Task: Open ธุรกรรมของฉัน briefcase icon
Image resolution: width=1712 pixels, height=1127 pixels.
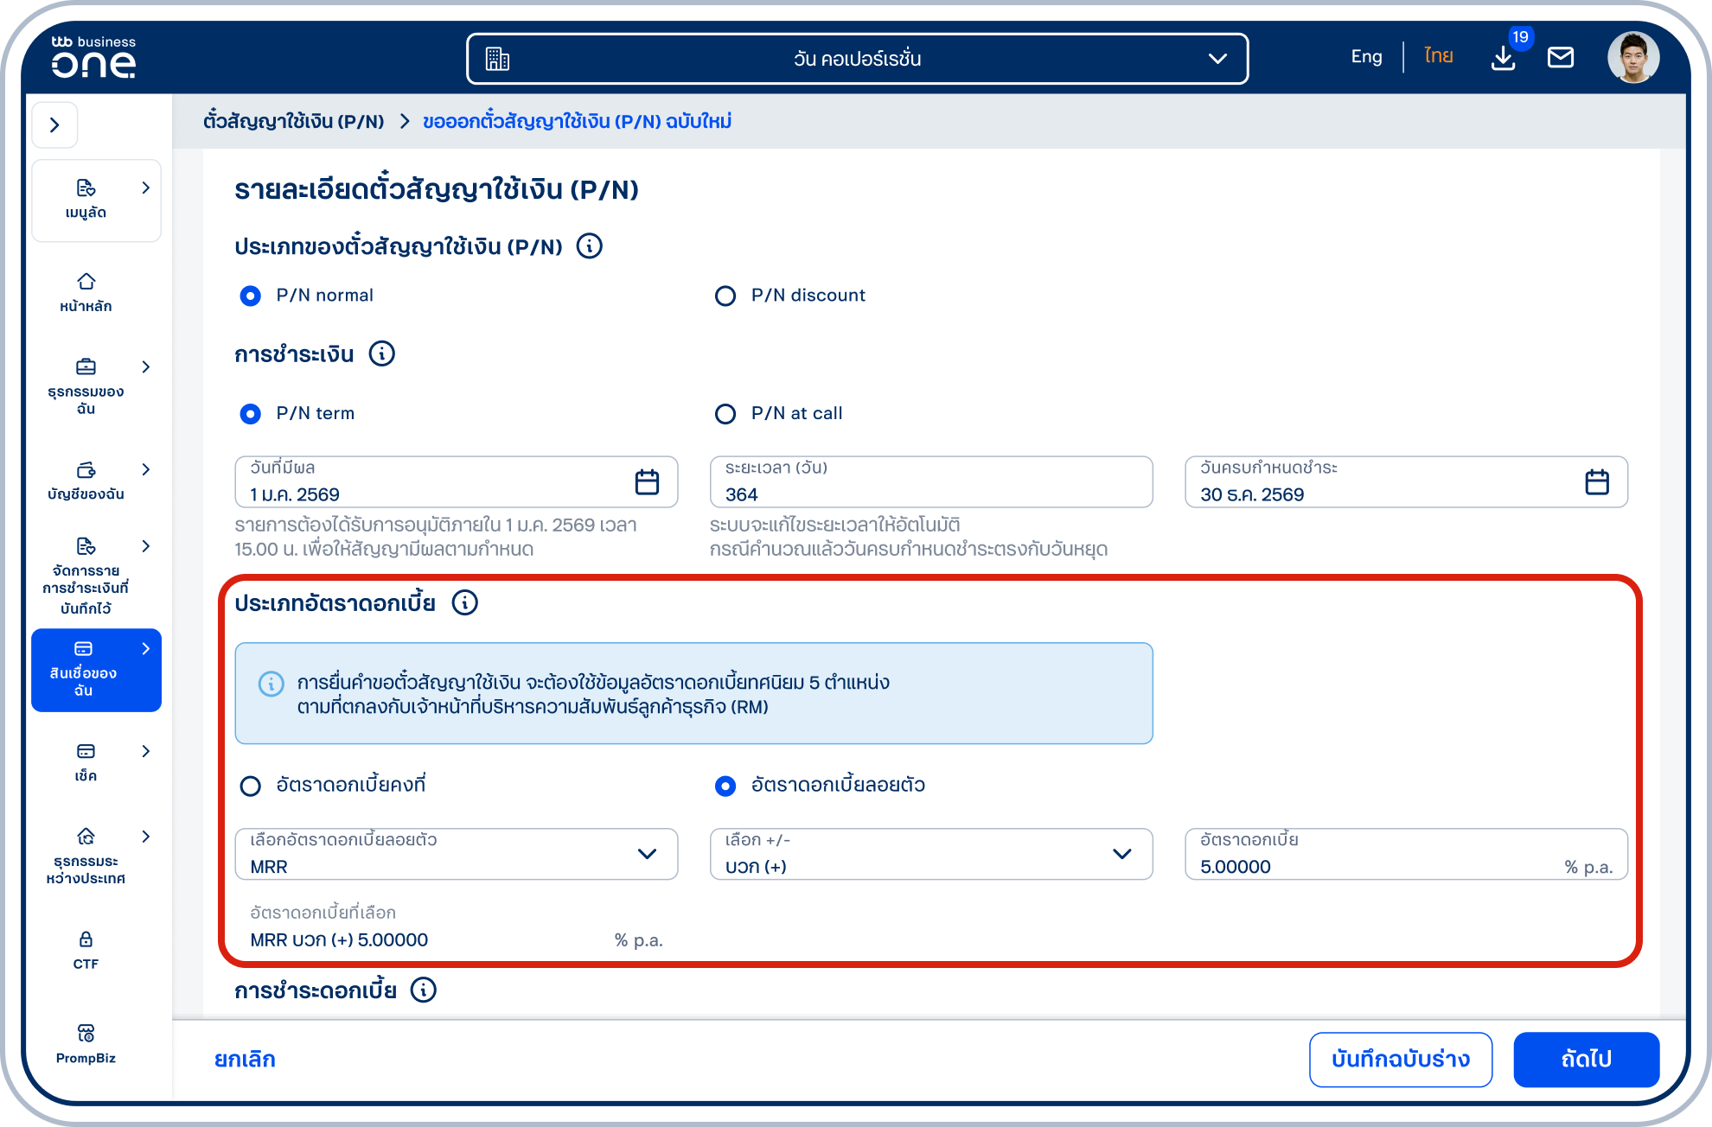Action: point(86,366)
